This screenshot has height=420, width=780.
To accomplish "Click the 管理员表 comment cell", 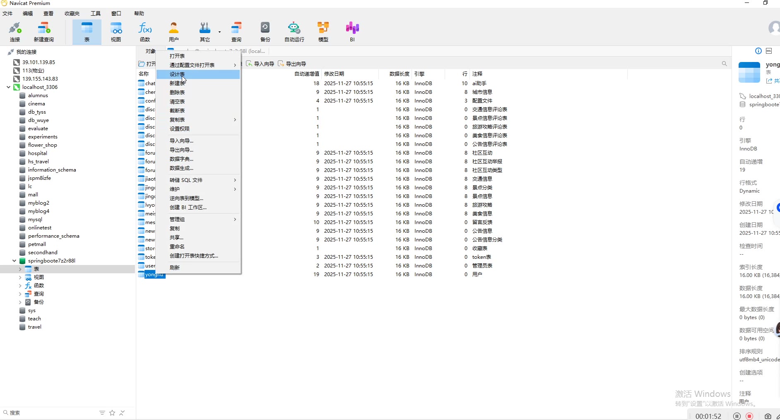I will [x=482, y=266].
